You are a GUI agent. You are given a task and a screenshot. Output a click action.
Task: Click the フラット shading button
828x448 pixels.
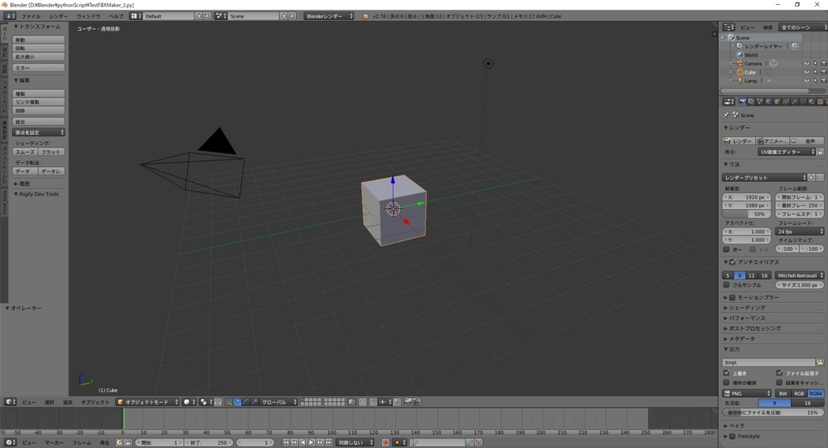(52, 152)
